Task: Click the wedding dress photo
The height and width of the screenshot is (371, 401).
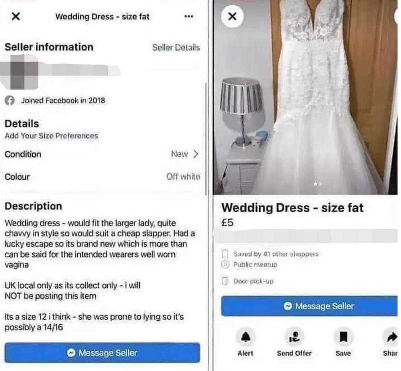Action: (305, 97)
